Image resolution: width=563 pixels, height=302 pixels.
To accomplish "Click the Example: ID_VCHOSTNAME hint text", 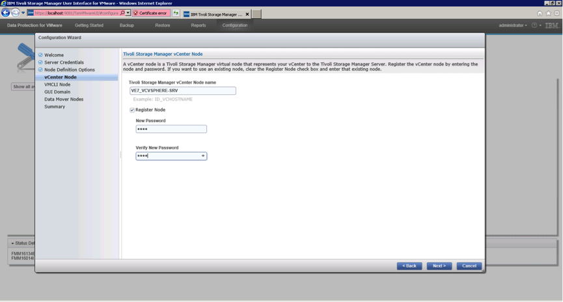I will coord(163,99).
